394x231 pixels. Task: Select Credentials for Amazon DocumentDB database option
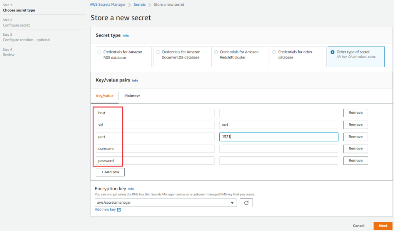158,52
